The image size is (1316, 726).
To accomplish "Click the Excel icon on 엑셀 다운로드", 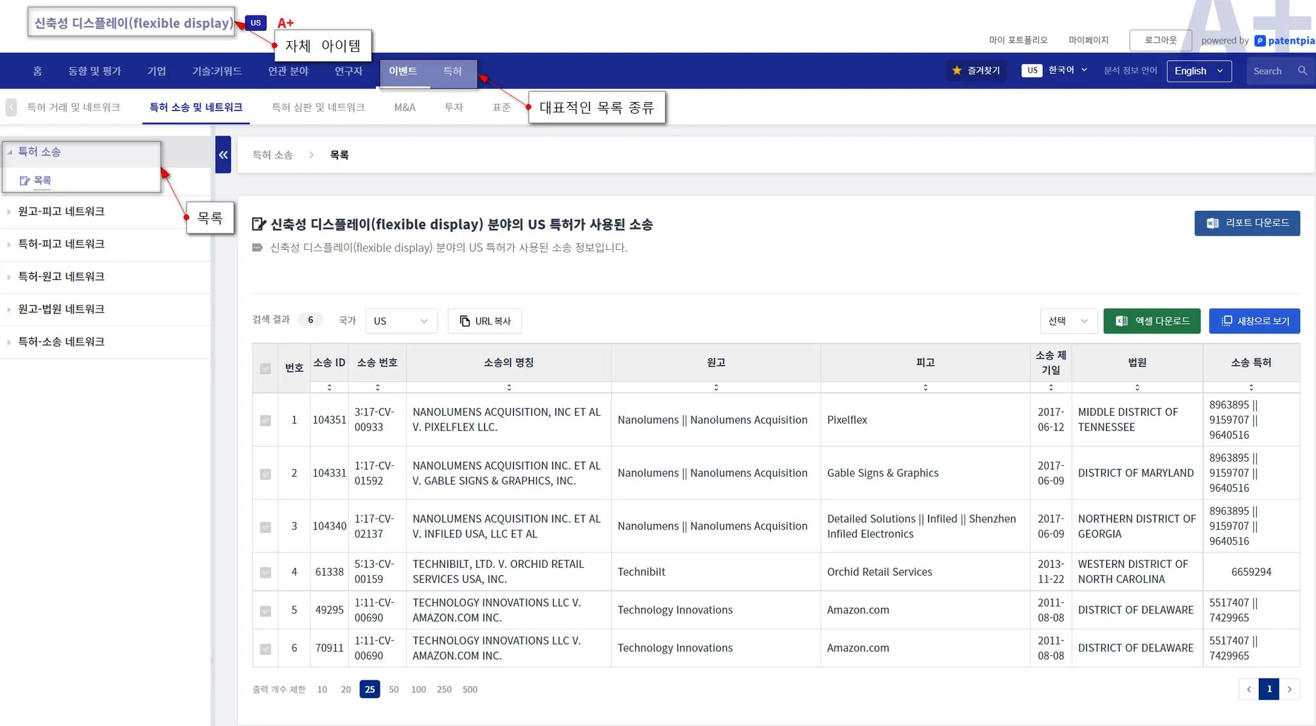I will coord(1121,321).
